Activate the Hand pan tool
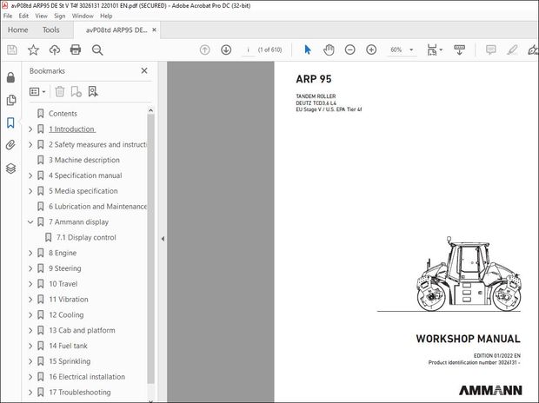The height and width of the screenshot is (403, 539). tap(329, 50)
